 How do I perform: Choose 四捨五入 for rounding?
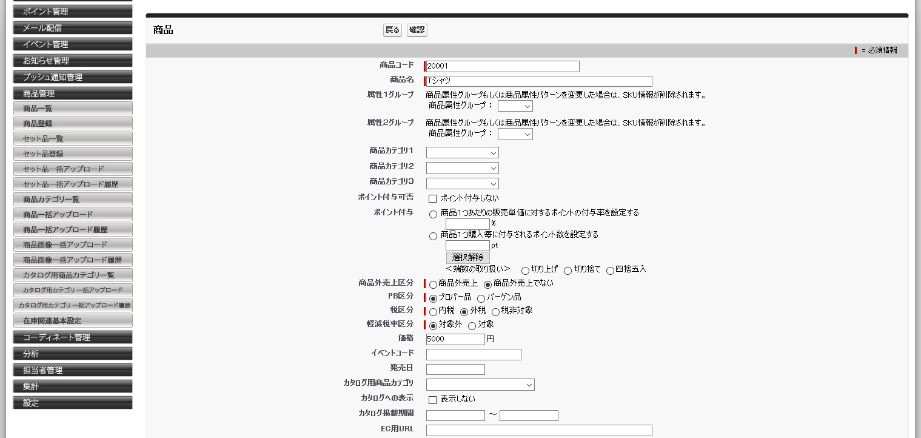(x=609, y=270)
